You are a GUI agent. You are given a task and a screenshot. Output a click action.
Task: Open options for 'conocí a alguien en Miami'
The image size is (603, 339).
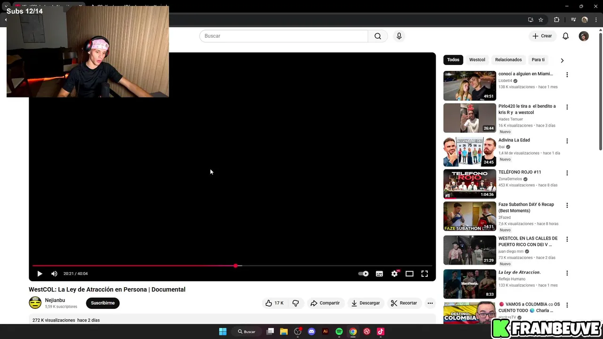567,75
